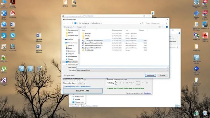210x118 pixels.
Task: Open the file type dropdown
Action: click(122, 70)
